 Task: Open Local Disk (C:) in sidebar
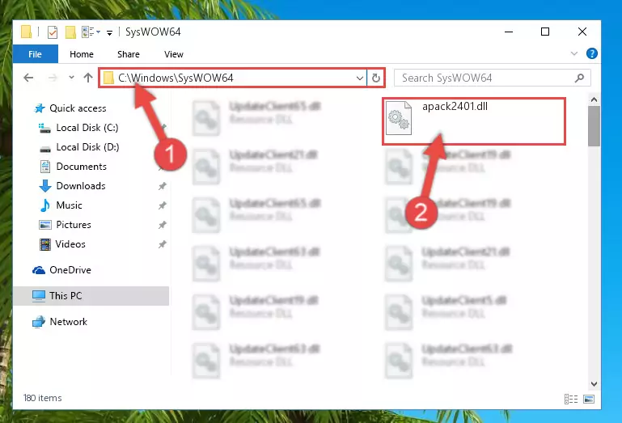tap(87, 127)
